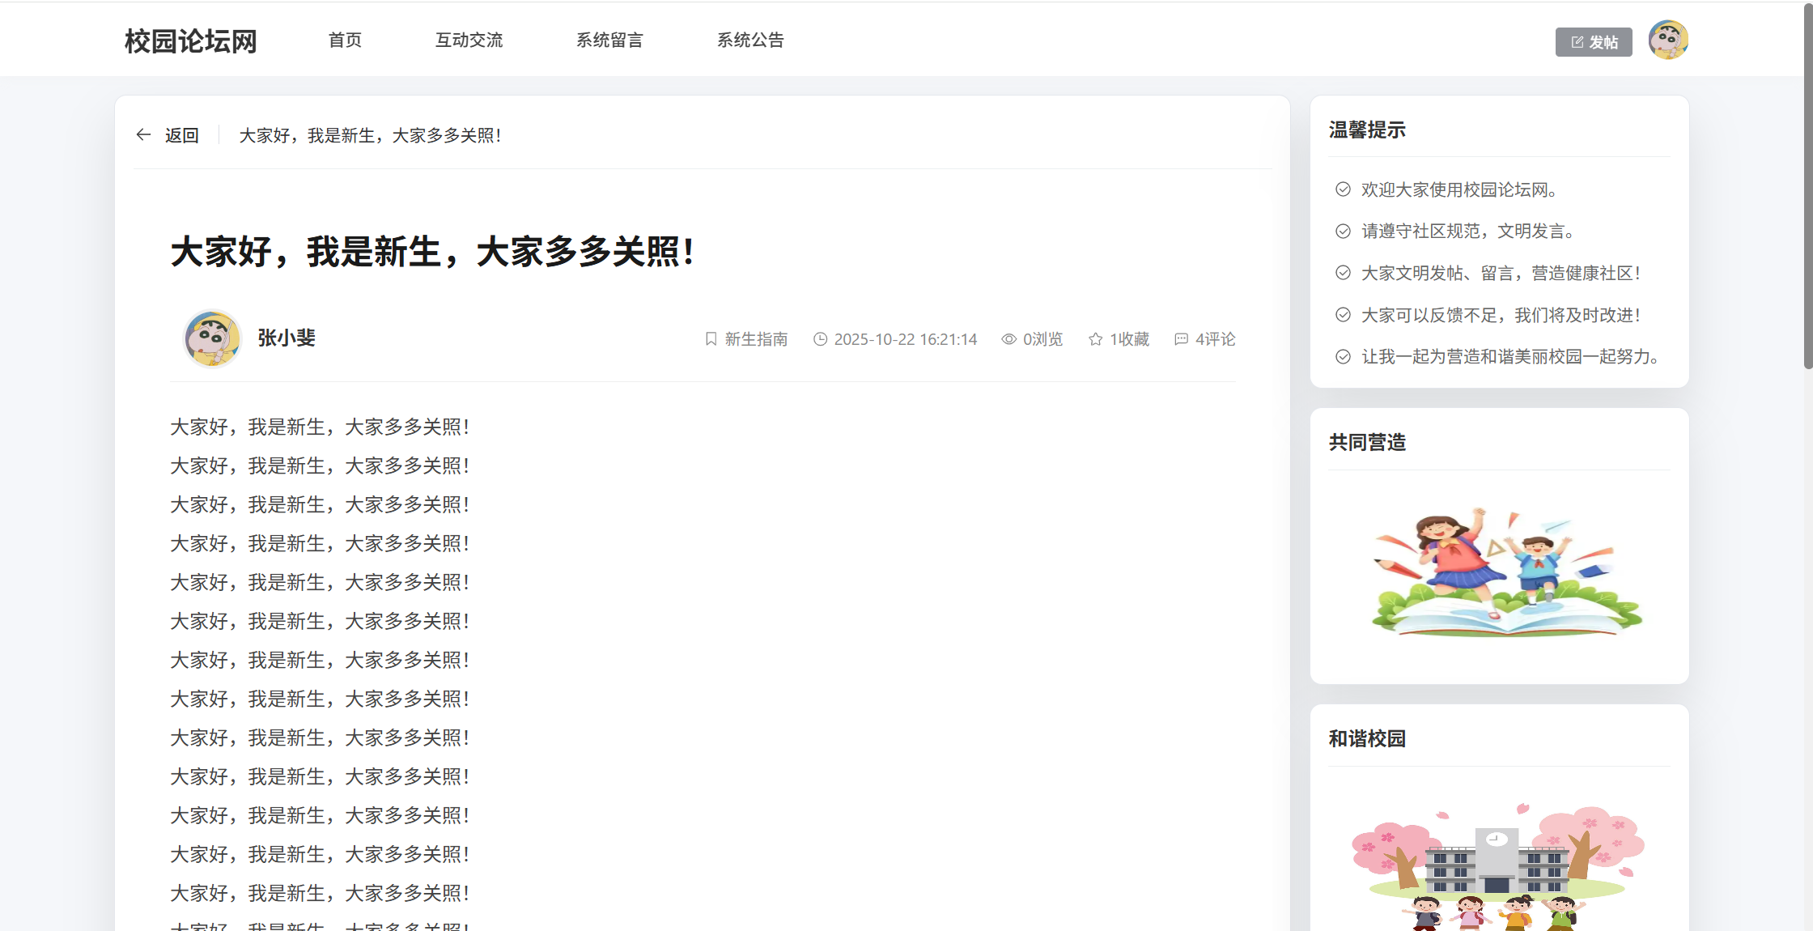Open the 首页 navigation item
The height and width of the screenshot is (931, 1813).
point(345,40)
